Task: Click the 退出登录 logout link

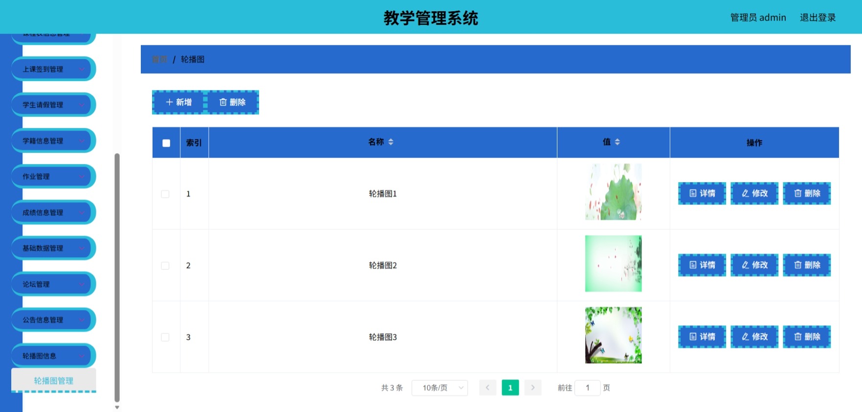Action: pyautogui.click(x=818, y=18)
